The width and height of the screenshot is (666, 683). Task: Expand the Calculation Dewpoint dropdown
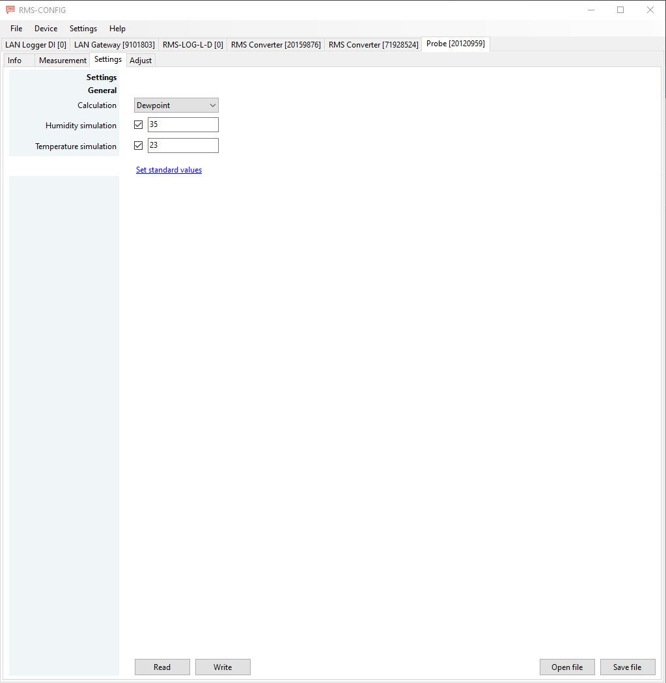[176, 105]
